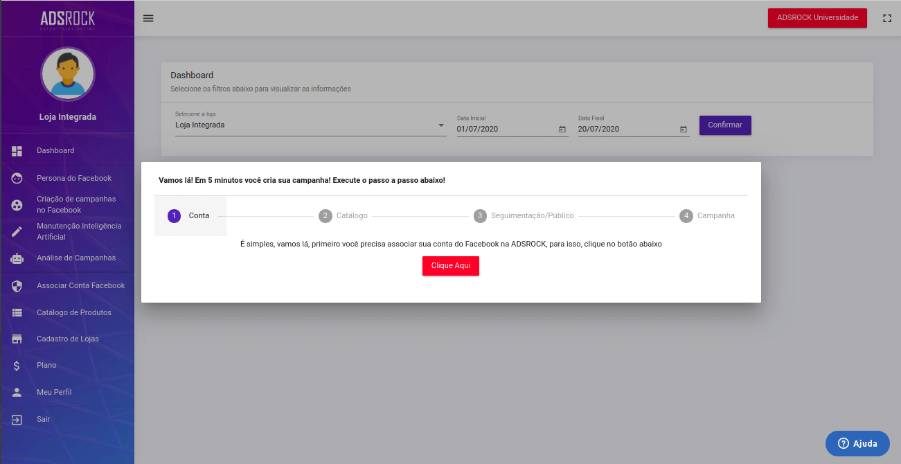The height and width of the screenshot is (464, 901).
Task: Click the Associar Conta Facebook shield icon
Action: click(17, 285)
